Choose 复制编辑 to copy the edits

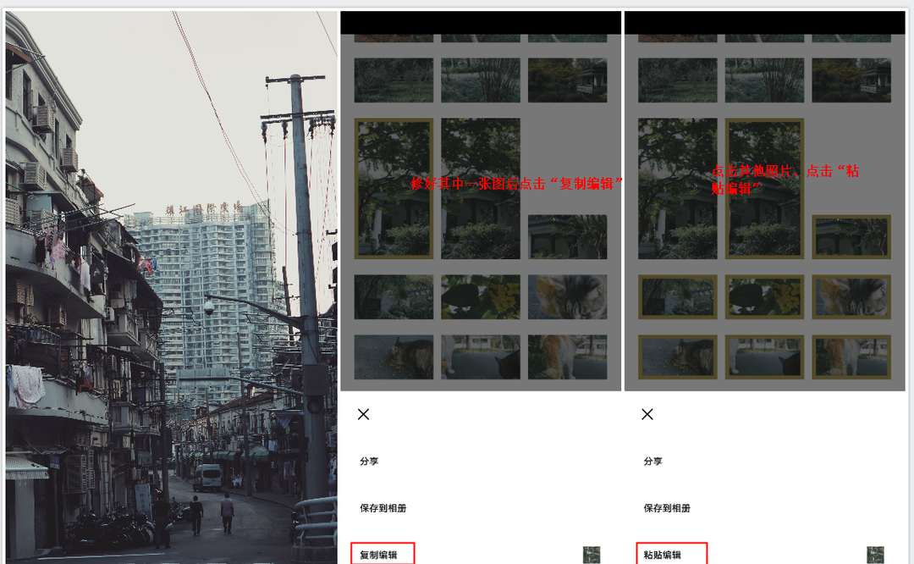[382, 555]
